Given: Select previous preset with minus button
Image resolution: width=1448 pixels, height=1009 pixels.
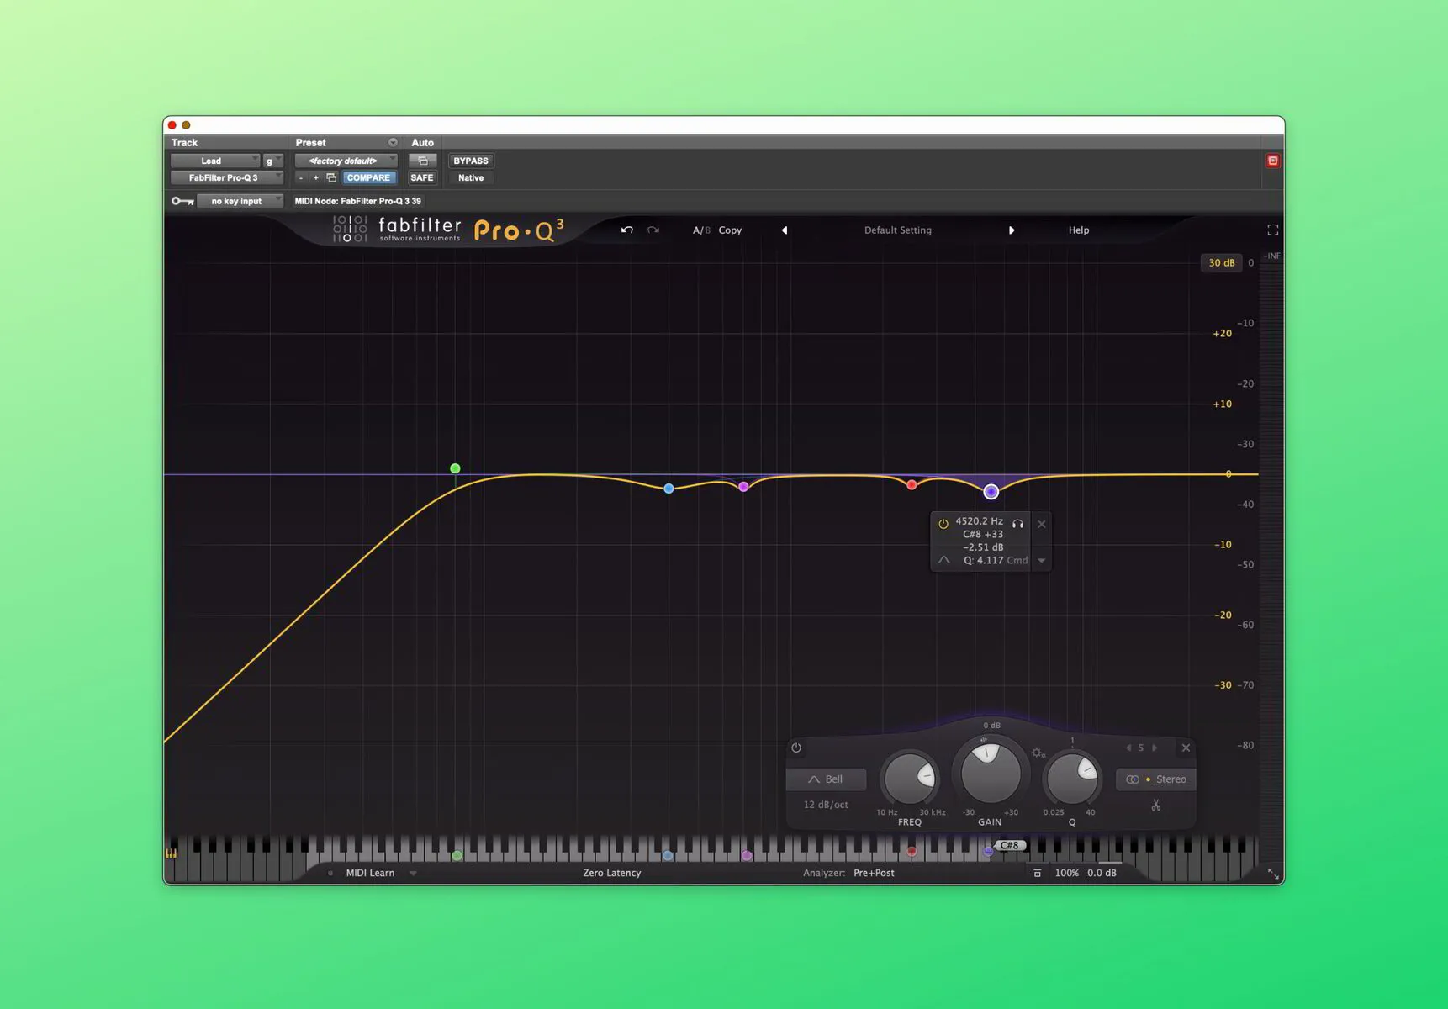Looking at the screenshot, I should click(x=301, y=177).
